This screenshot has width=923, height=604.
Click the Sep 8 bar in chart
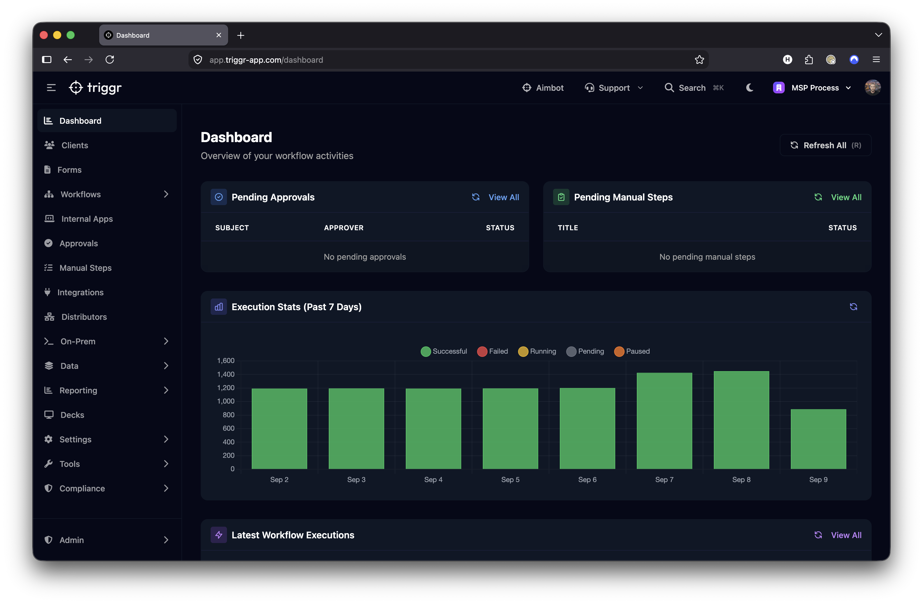point(741,420)
